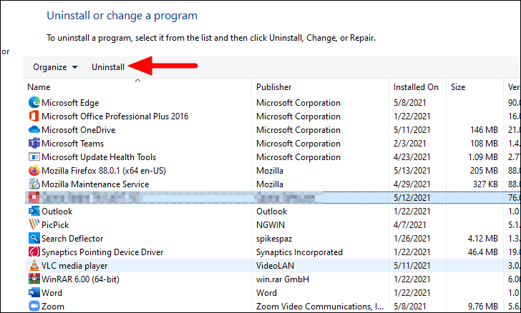Image resolution: width=521 pixels, height=313 pixels.
Task: Click the 4.12 MB size cell
Action: pyautogui.click(x=483, y=238)
